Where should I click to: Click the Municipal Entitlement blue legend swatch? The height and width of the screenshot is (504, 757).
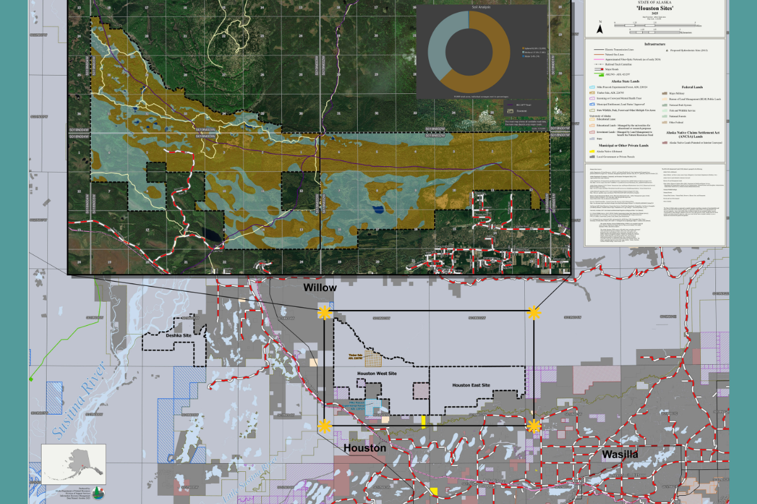[x=592, y=105]
